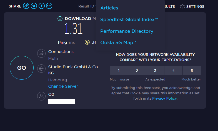
Task: Open more share options icon
Action: pos(49,6)
